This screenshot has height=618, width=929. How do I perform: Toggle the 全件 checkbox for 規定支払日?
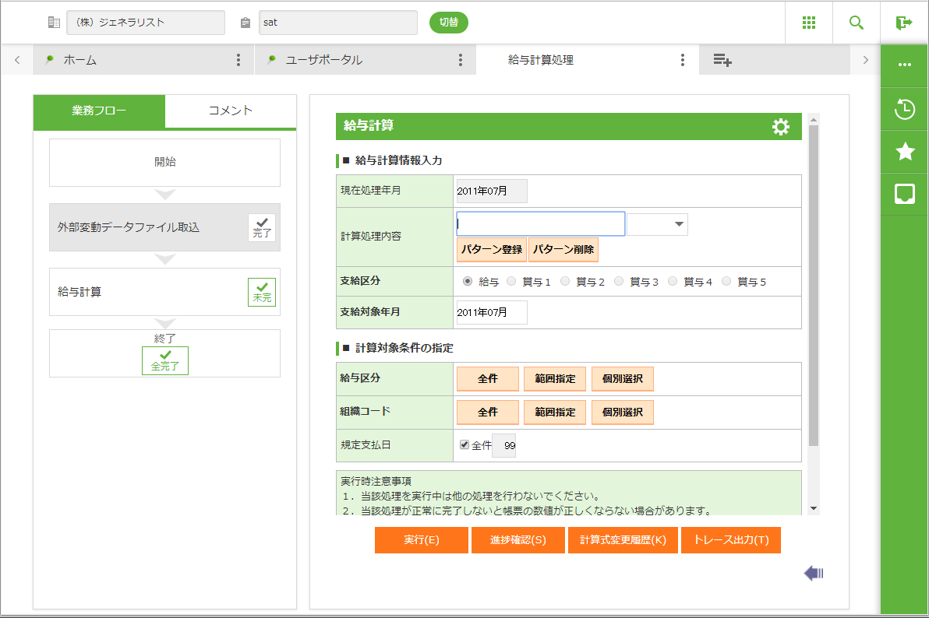click(x=464, y=445)
